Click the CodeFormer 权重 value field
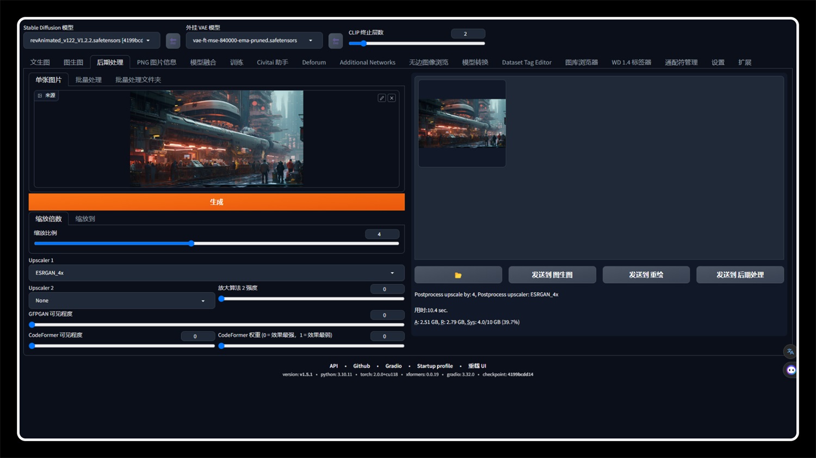This screenshot has width=816, height=458. point(387,336)
